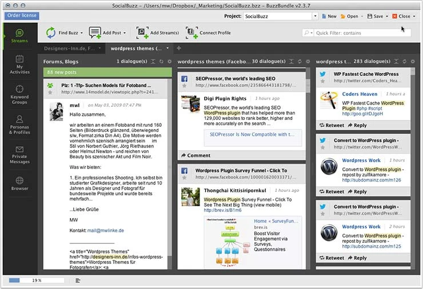423x289 pixels.
Task: Open the subdomainz.com/m126 link
Action: coord(372,180)
